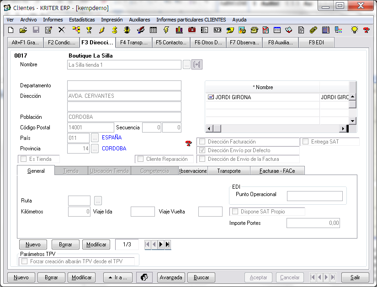Switch to the F5 Contacto tab
Screen dimensions: 377x287
(x=171, y=43)
